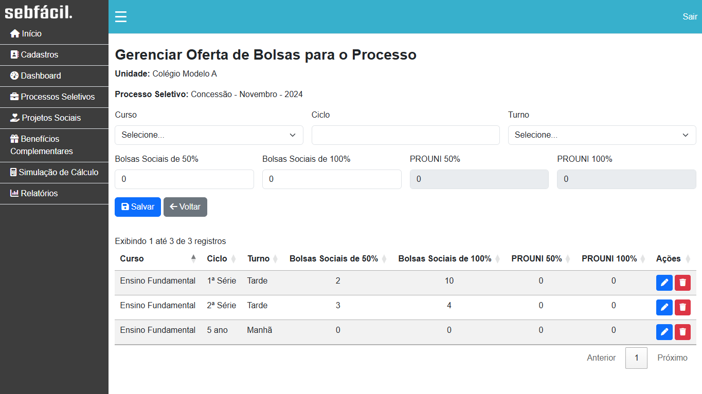Toggle the hamburger sidebar menu icon
The height and width of the screenshot is (394, 702).
tap(120, 17)
